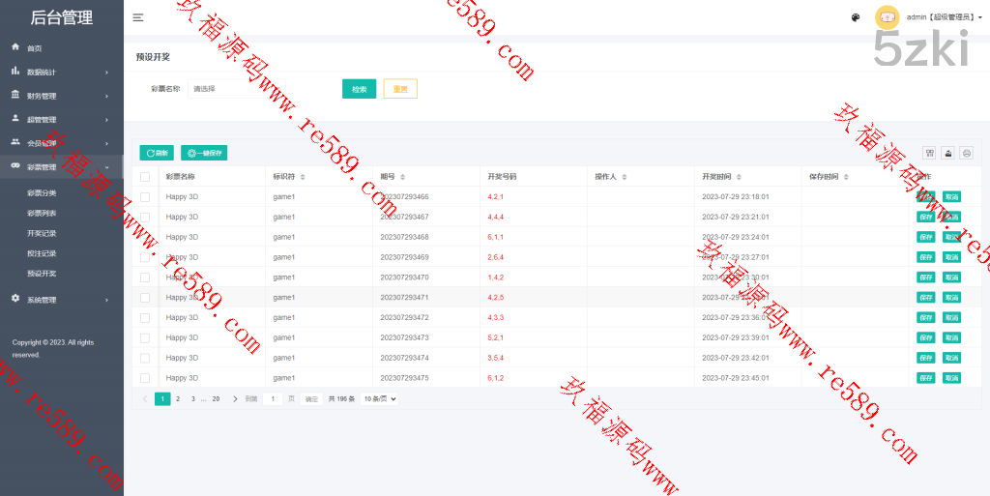
Task: Toggle the sidebar collapse hamburger icon
Action: 138,17
